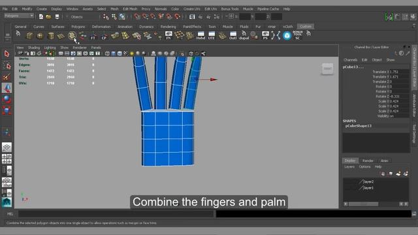Click the UTE shelf button
418x235 pixels.
tap(212, 35)
